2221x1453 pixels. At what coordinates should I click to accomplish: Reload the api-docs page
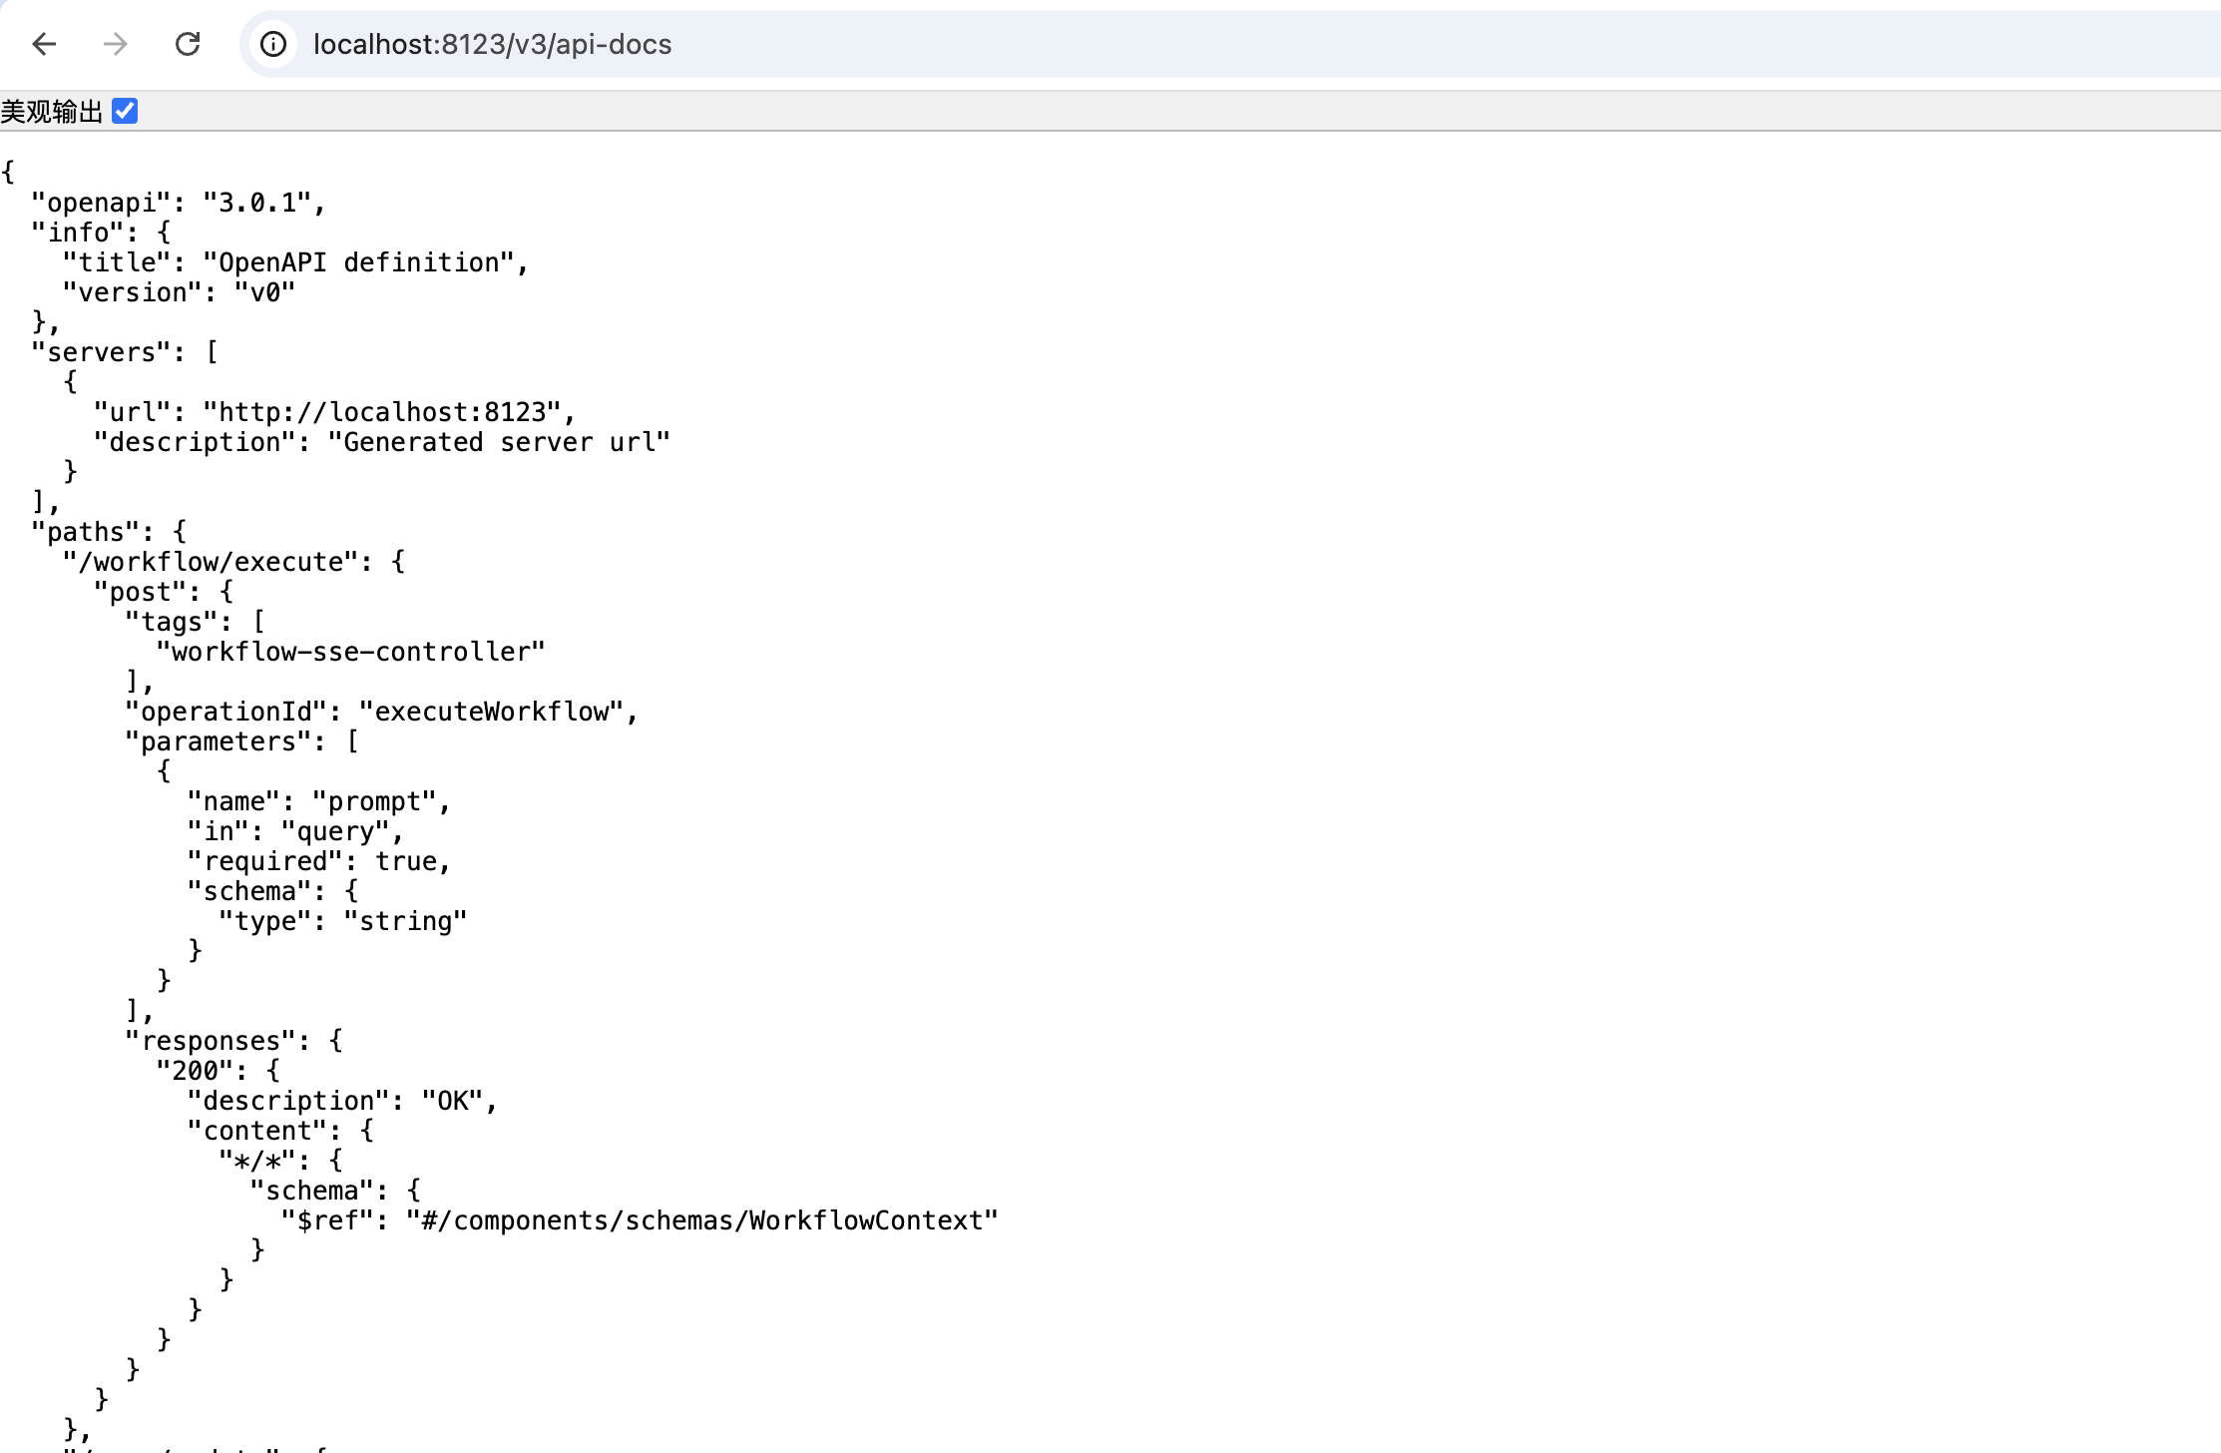[188, 44]
